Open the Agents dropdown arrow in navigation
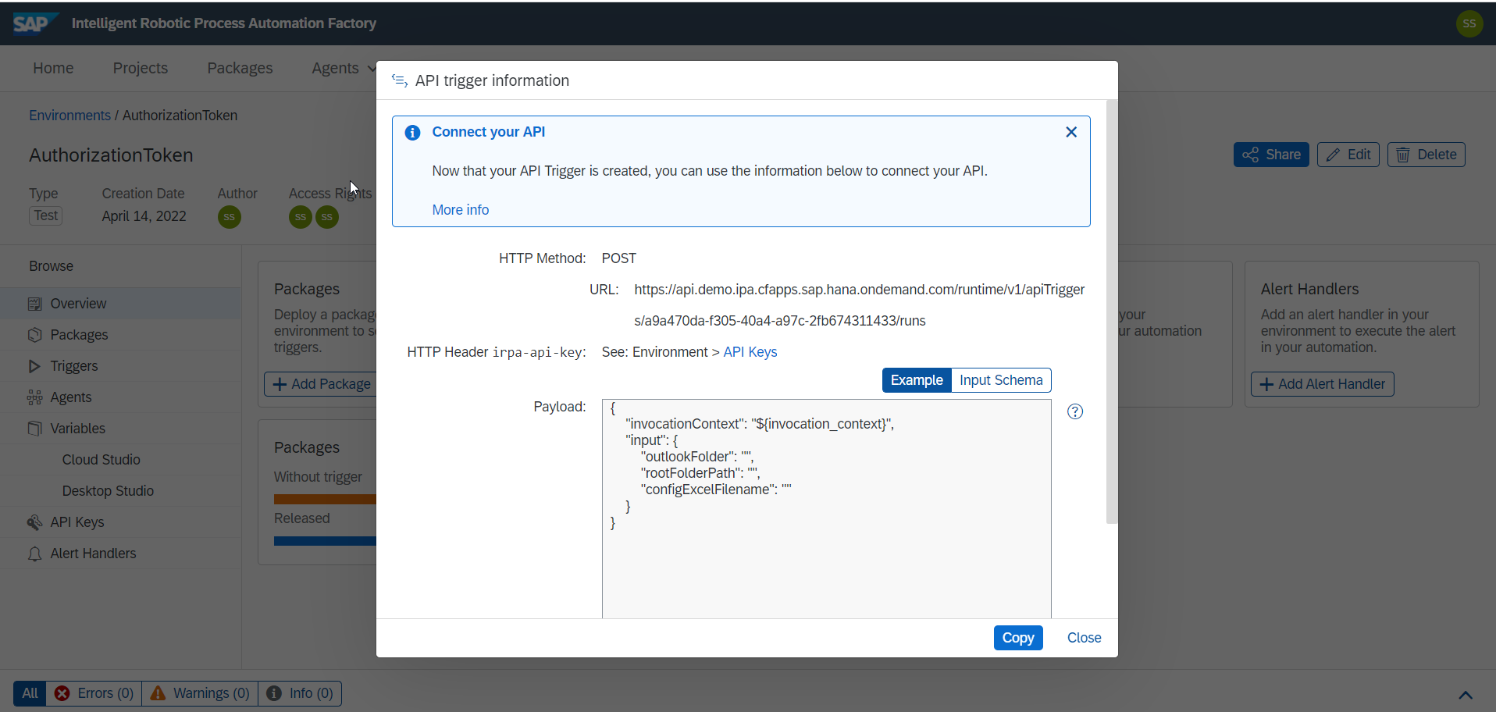1496x712 pixels. pyautogui.click(x=372, y=69)
